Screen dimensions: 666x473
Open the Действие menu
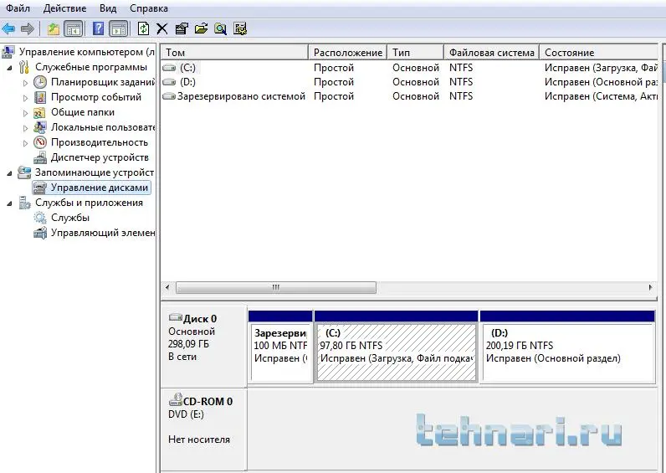pos(64,8)
